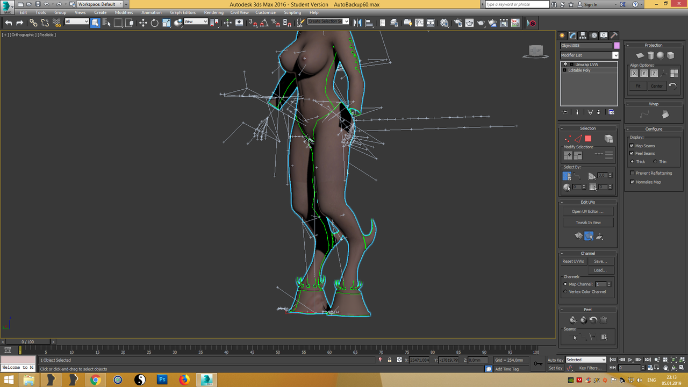Viewport: 688px width, 387px height.
Task: Select the Map Channel radio button
Action: 565,284
